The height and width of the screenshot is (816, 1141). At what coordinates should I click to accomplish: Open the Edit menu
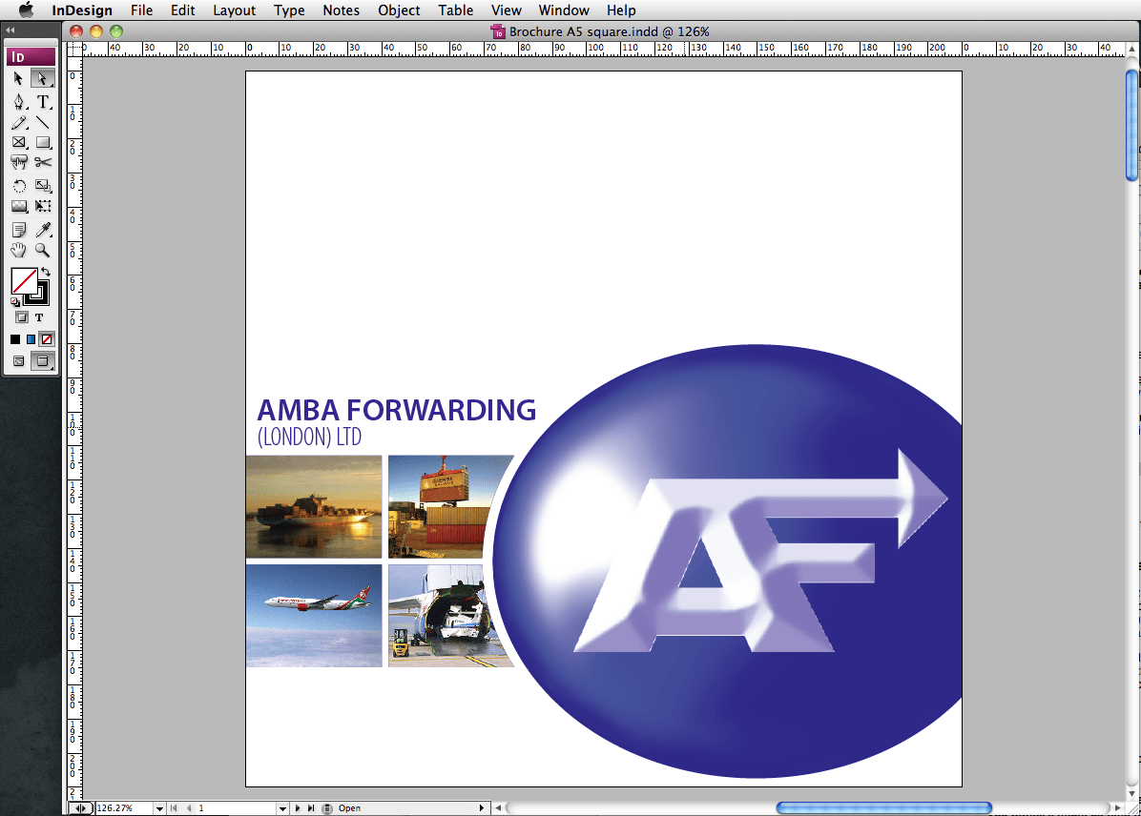click(x=182, y=10)
